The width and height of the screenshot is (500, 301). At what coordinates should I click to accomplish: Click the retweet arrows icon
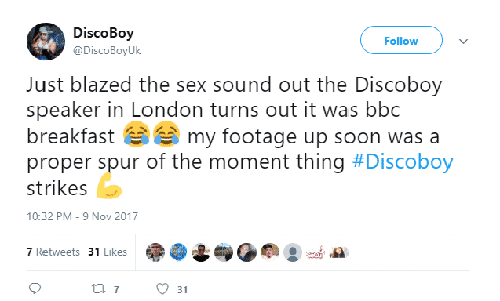(98, 289)
